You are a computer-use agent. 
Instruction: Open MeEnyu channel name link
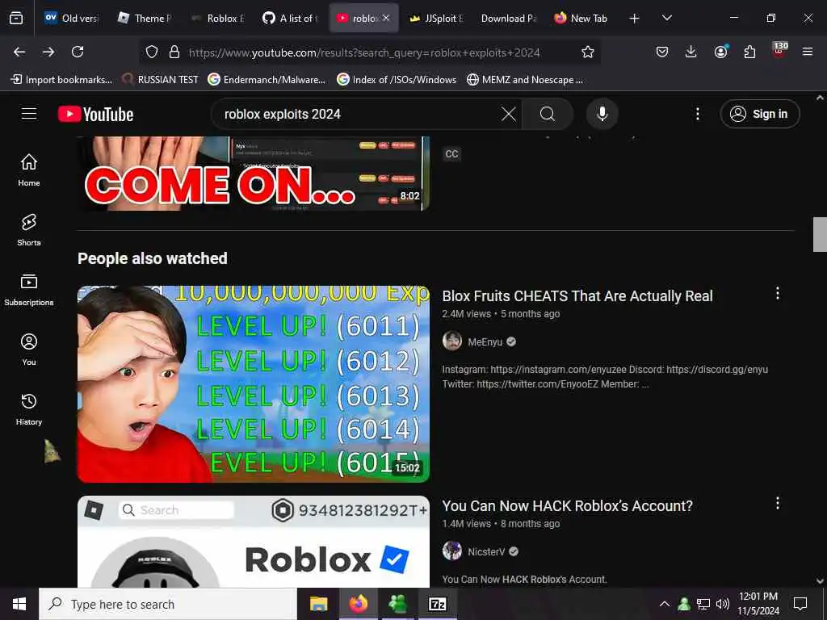(485, 342)
